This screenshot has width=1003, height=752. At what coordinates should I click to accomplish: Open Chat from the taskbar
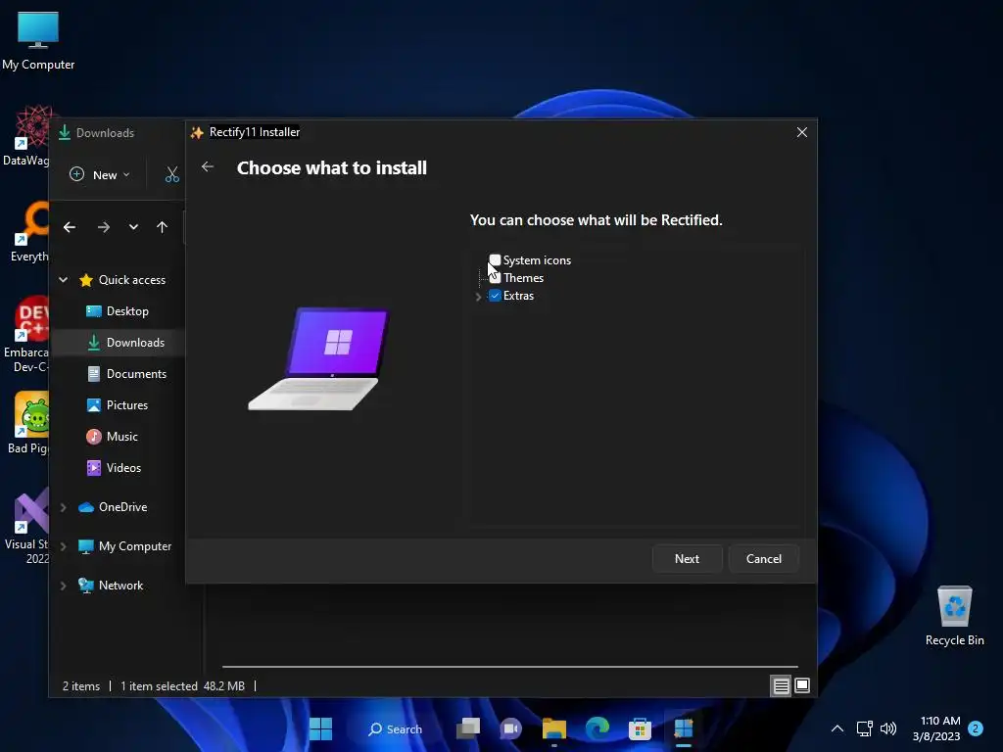point(510,728)
